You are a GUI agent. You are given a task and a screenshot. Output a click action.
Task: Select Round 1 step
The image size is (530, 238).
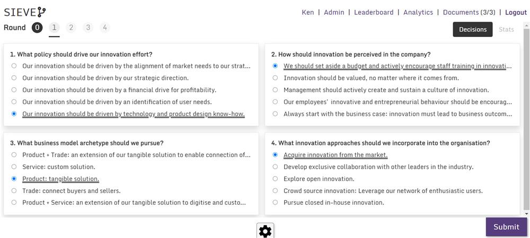54,28
